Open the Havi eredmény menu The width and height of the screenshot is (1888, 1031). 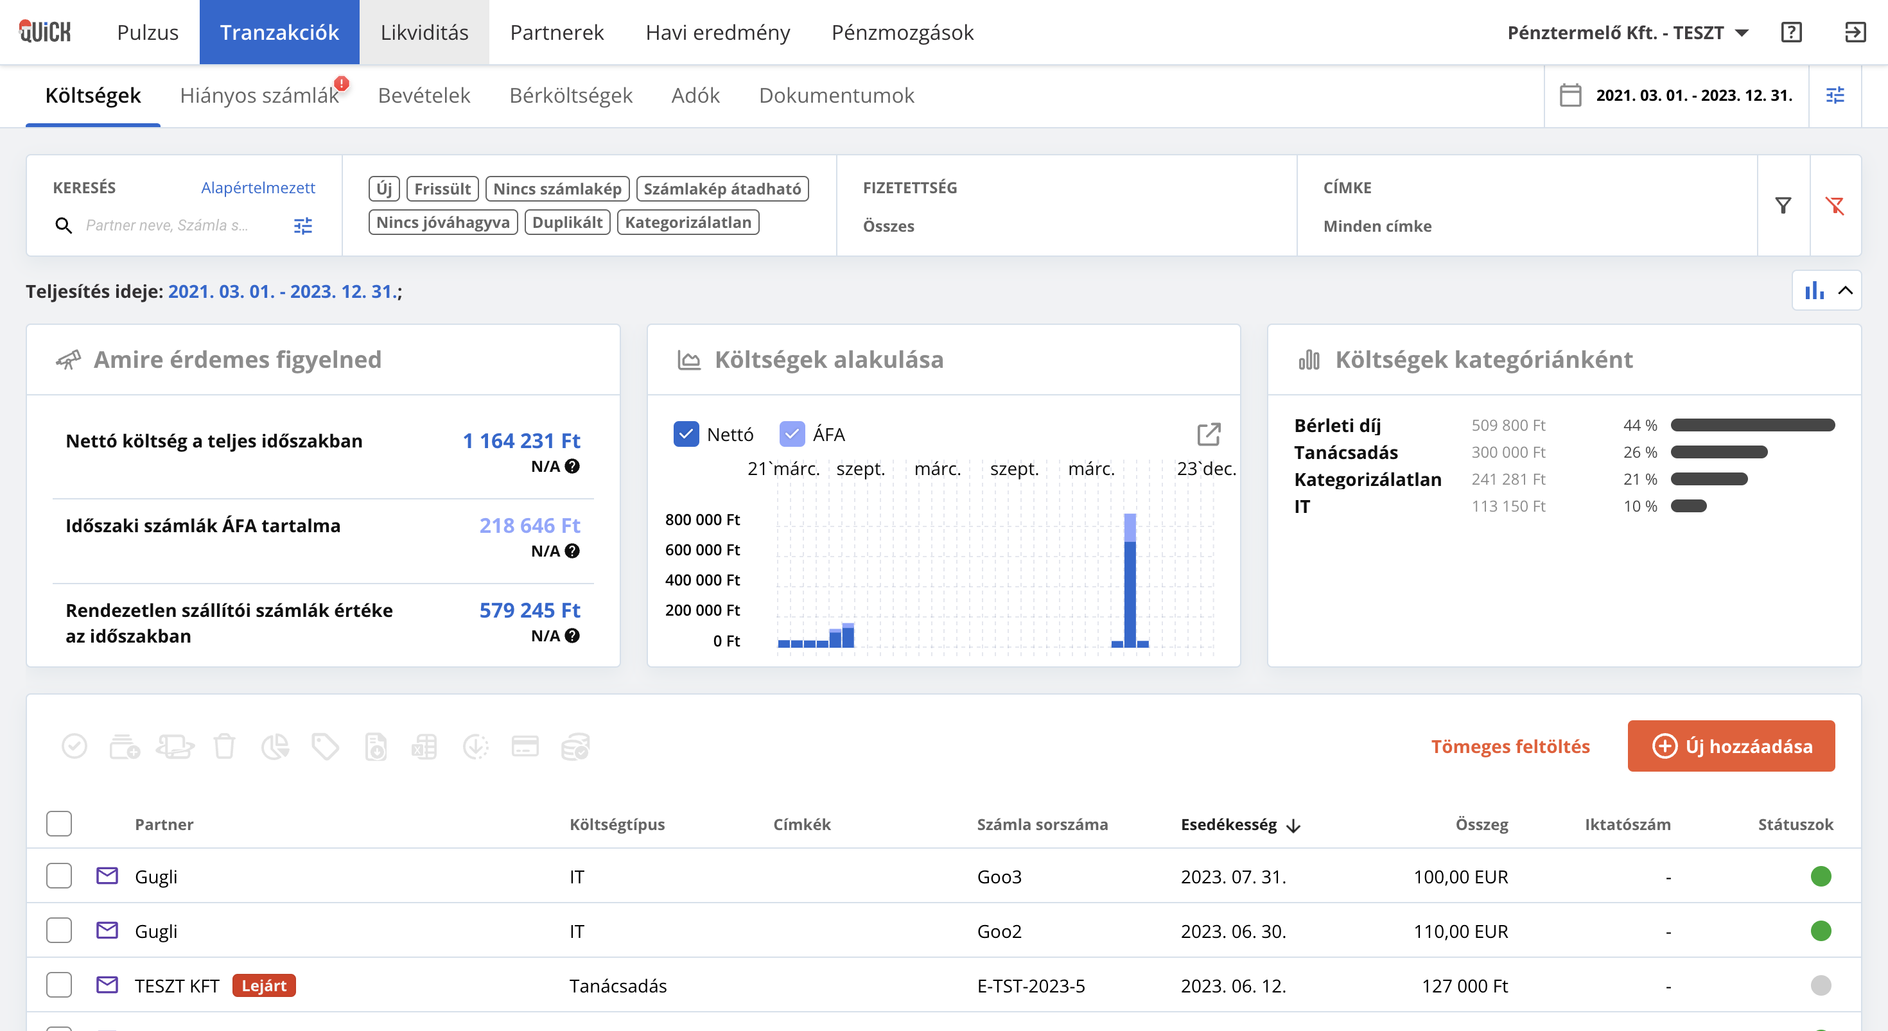[717, 32]
